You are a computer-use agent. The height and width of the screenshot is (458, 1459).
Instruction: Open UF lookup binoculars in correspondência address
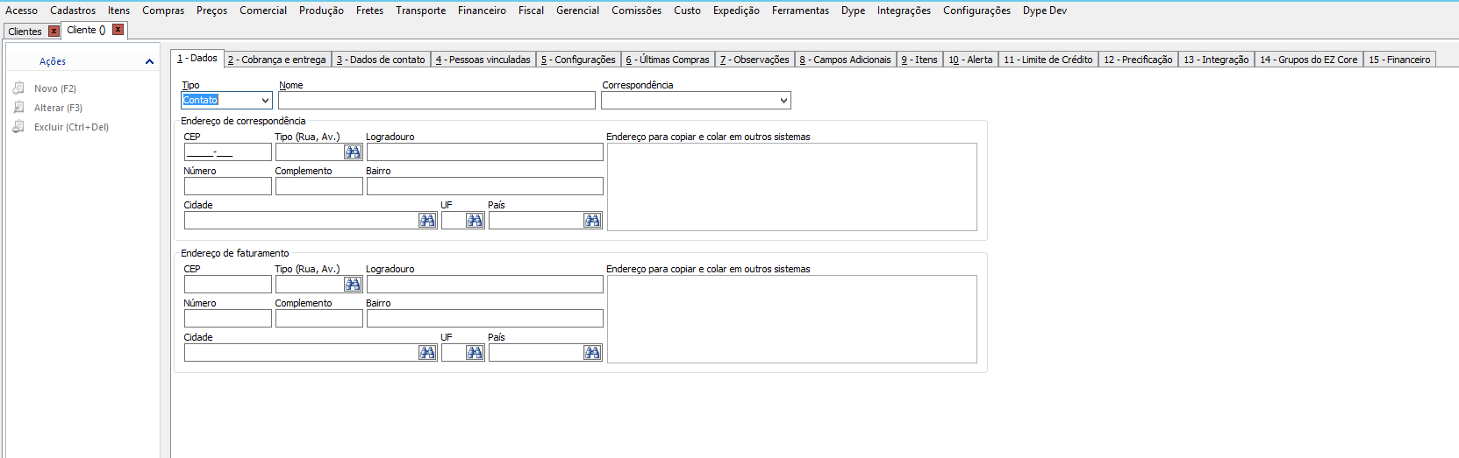pyautogui.click(x=475, y=221)
